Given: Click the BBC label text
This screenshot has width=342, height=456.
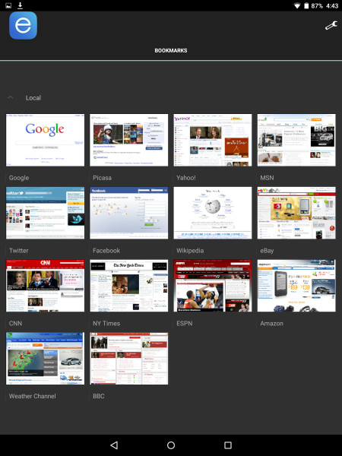Looking at the screenshot, I should tap(99, 396).
